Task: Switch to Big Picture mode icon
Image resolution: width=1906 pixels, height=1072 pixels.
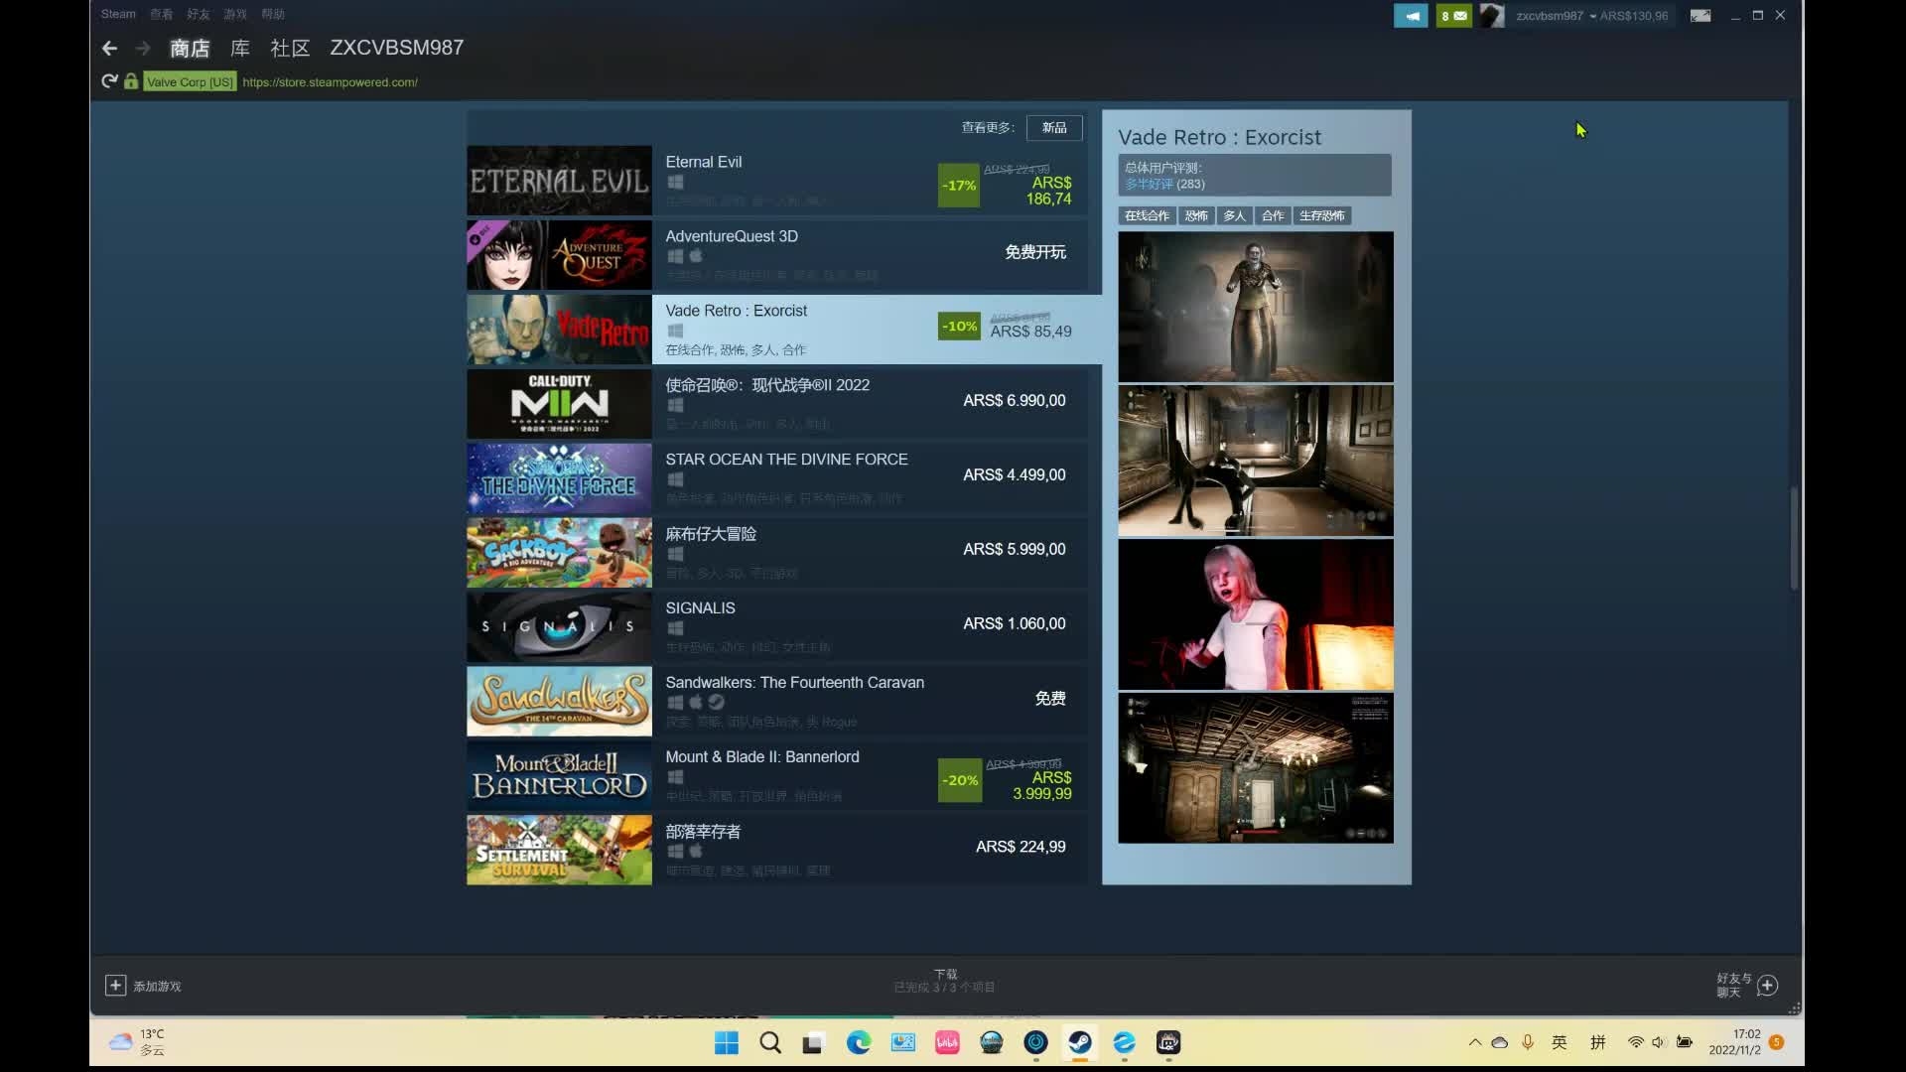Action: point(1701,15)
